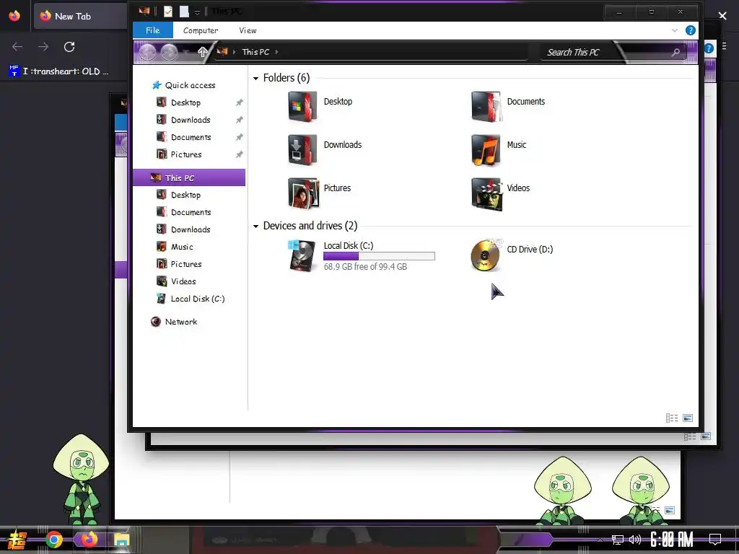
Task: Open the File ribbon tab
Action: pyautogui.click(x=153, y=30)
